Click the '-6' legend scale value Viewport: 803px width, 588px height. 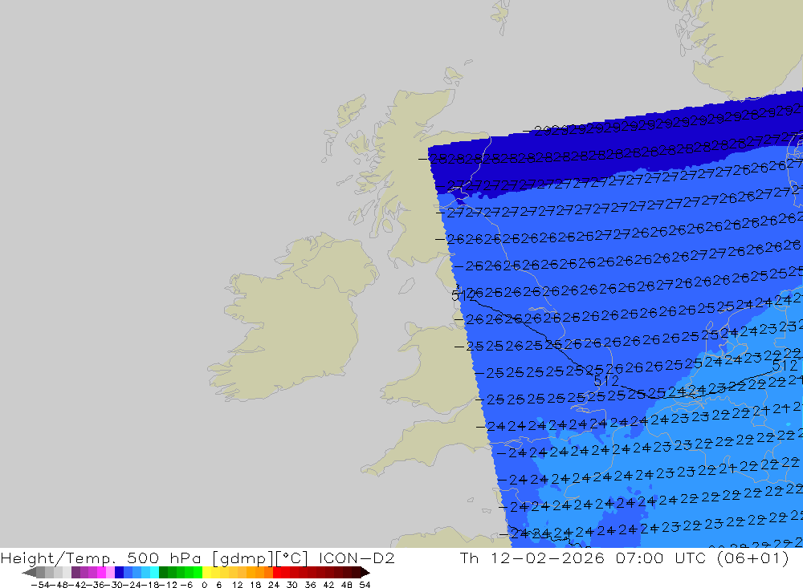coord(186,585)
